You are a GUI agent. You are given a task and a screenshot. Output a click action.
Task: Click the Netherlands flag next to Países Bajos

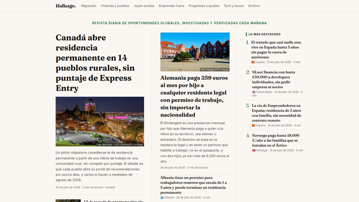254,92
